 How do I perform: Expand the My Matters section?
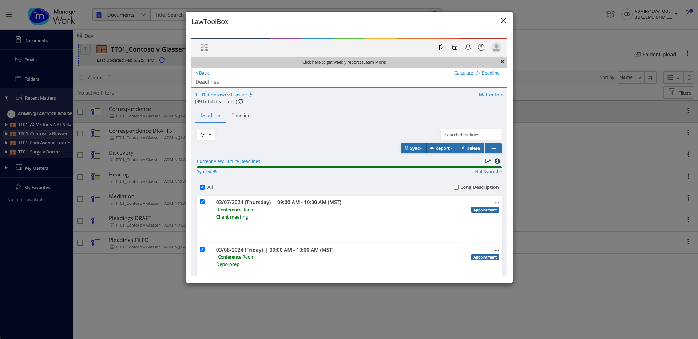[x=7, y=168]
